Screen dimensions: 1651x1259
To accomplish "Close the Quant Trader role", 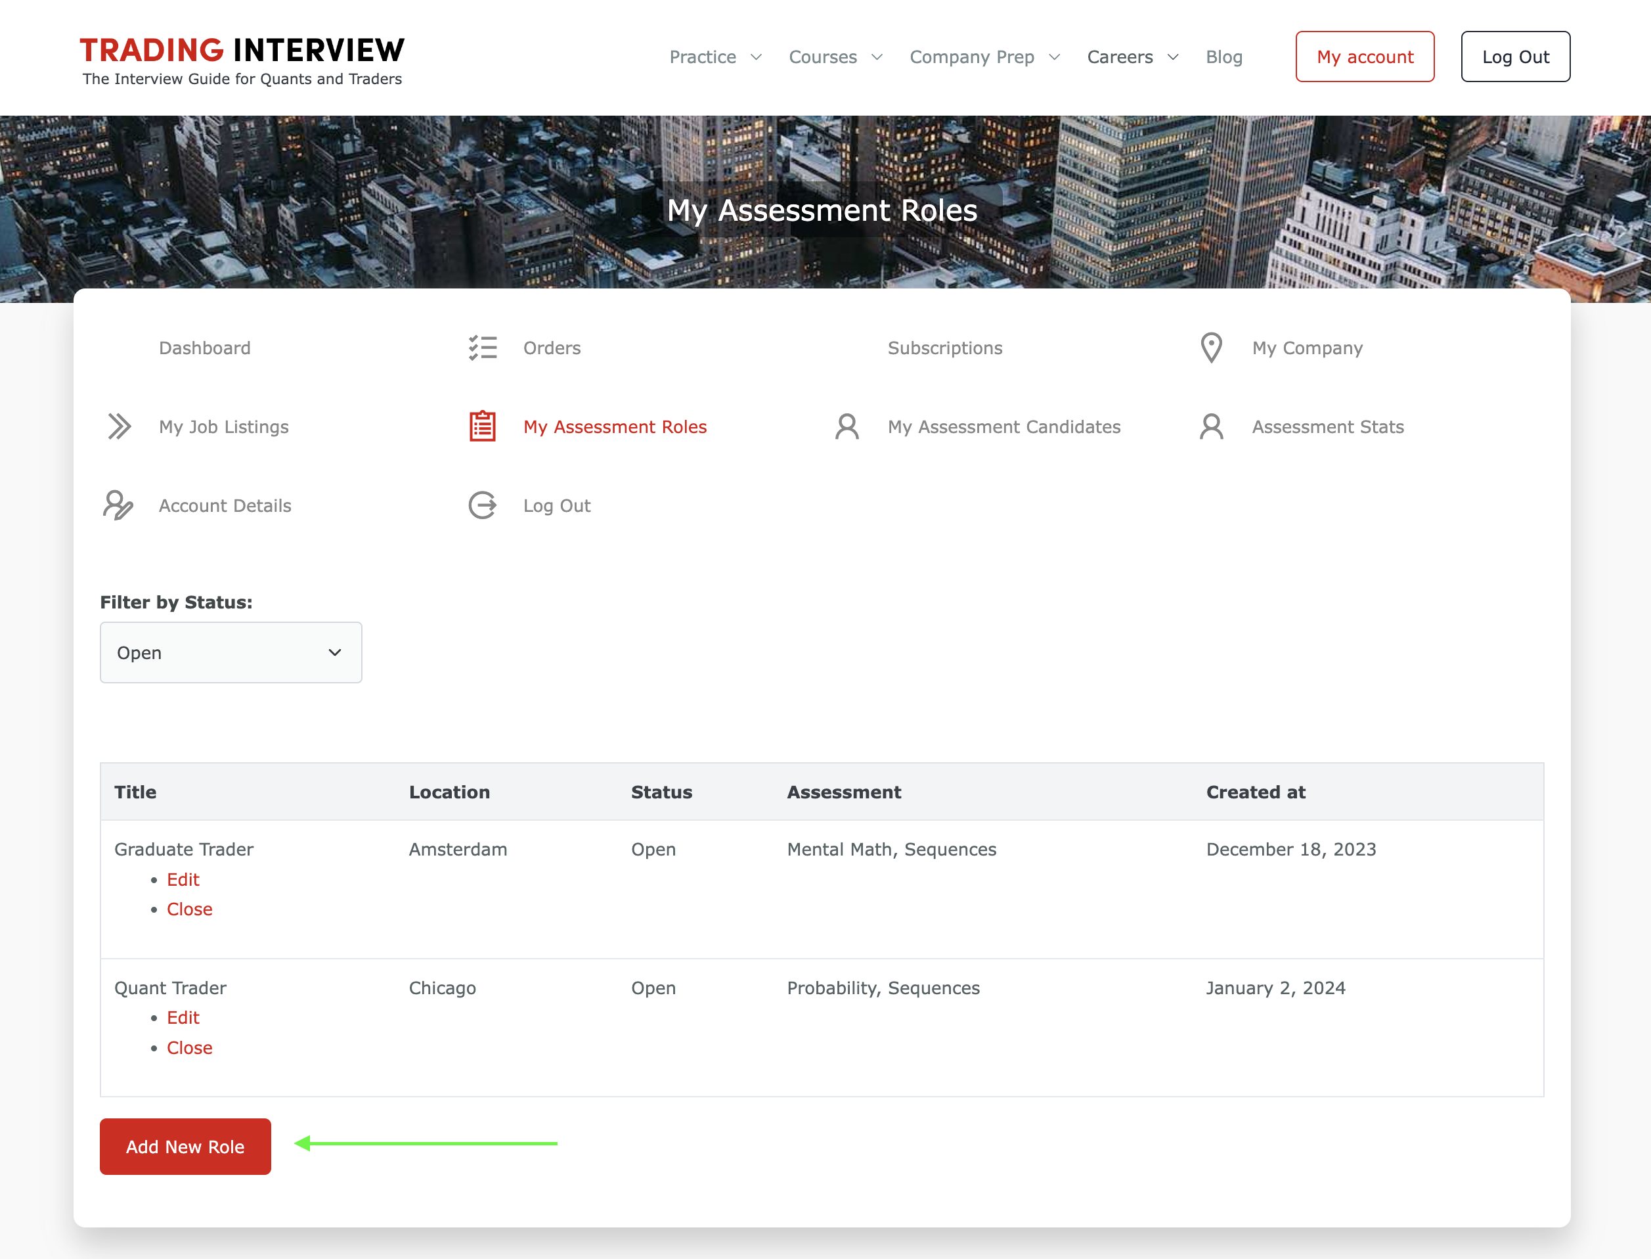I will click(190, 1047).
